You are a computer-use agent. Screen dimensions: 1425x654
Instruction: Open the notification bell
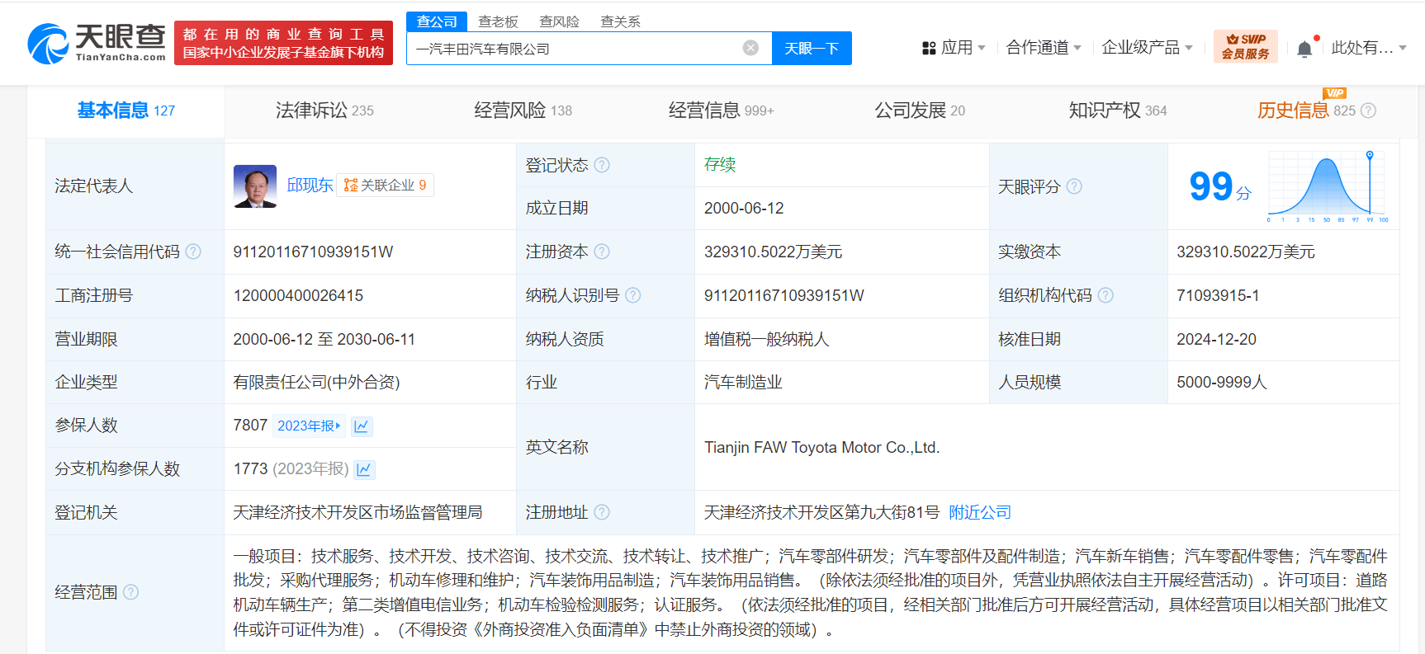(1304, 49)
